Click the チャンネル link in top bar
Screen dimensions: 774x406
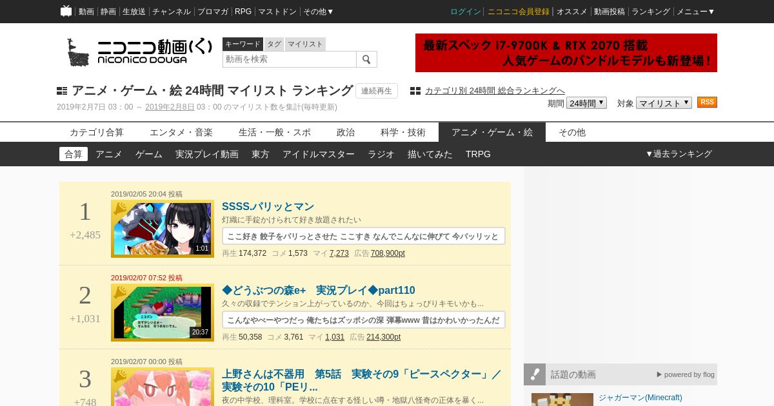click(x=172, y=12)
